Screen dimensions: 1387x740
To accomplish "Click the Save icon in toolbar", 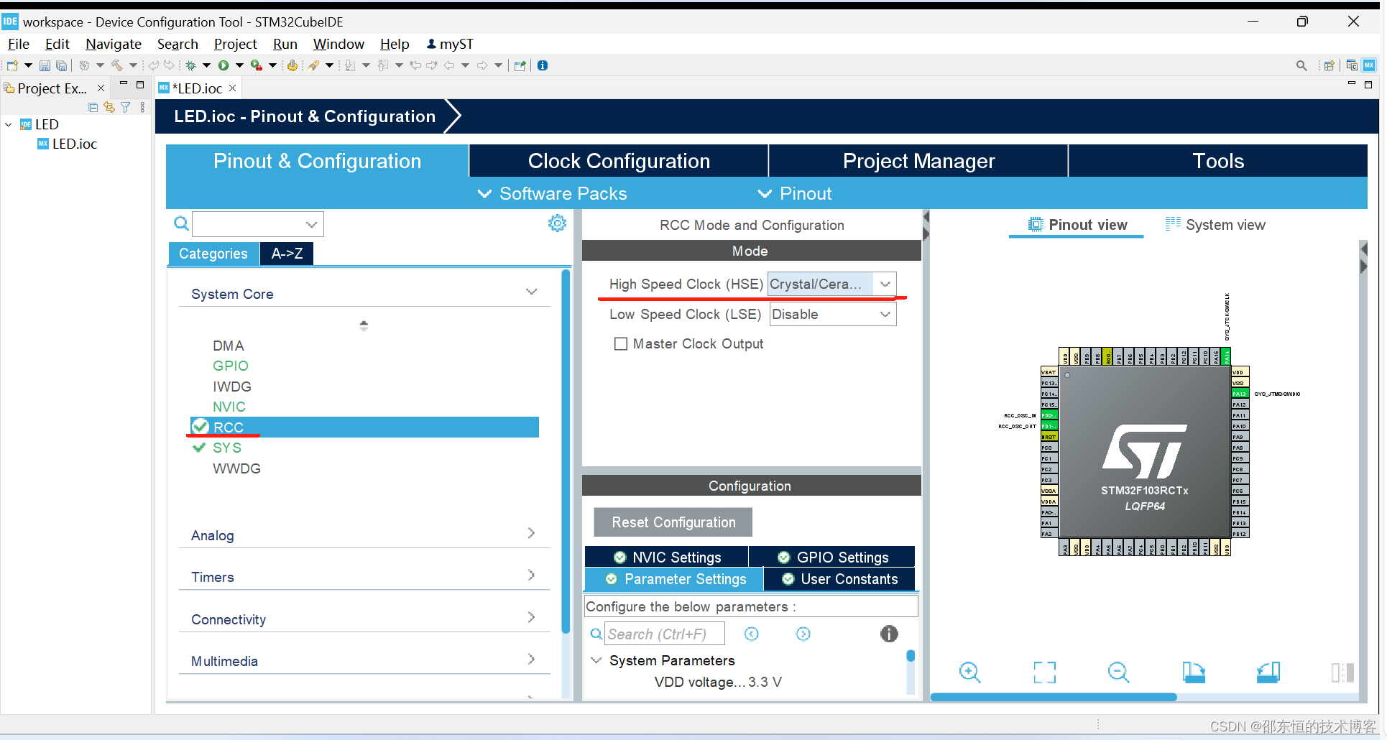I will 45,65.
